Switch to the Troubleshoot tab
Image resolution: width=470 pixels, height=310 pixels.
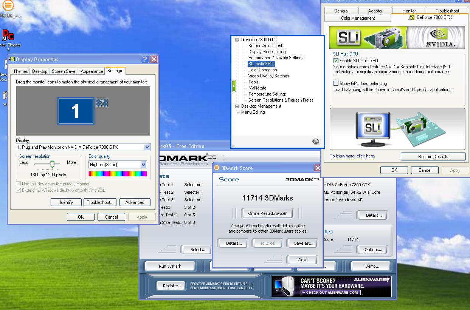(447, 11)
